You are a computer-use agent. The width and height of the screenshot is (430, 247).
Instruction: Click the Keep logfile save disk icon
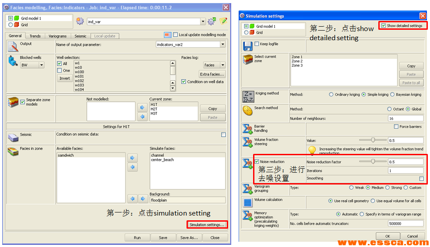(x=248, y=46)
